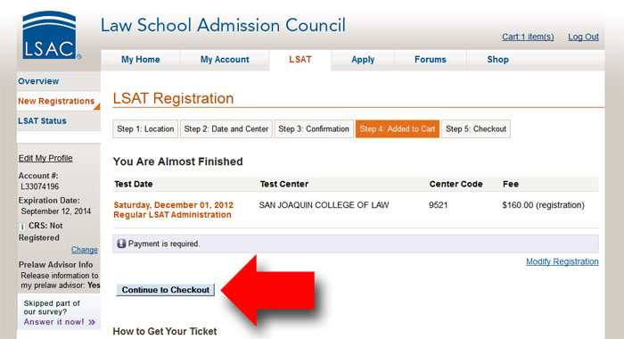This screenshot has height=339, width=624.
Task: Open Edit My Profile link
Action: click(x=45, y=158)
